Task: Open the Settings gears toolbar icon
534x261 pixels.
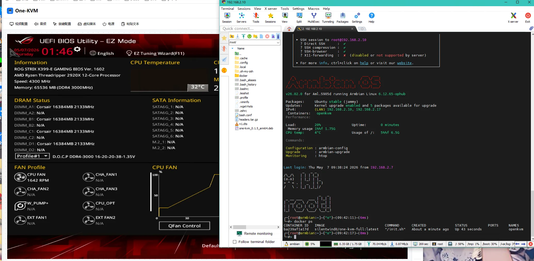Action: [357, 18]
